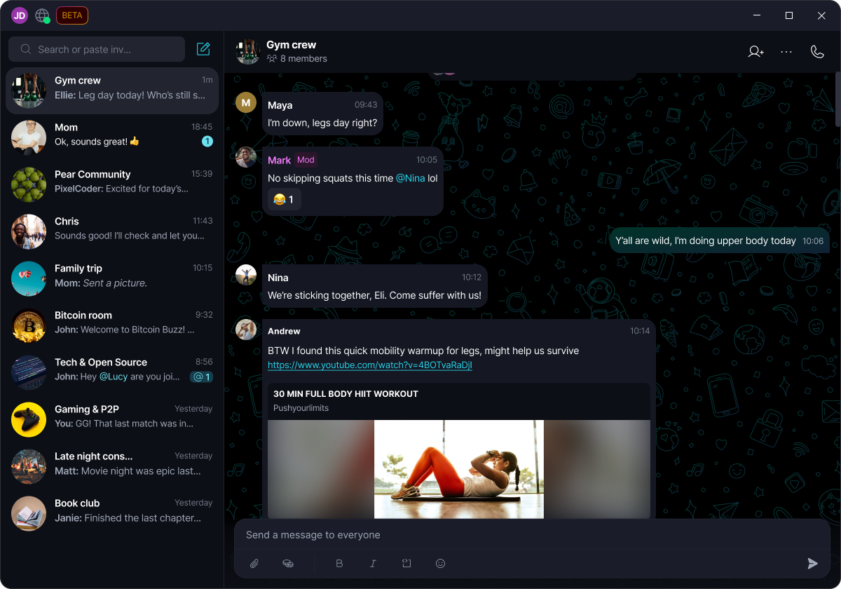Image resolution: width=841 pixels, height=589 pixels.
Task: Toggle italic formatting
Action: (x=373, y=563)
